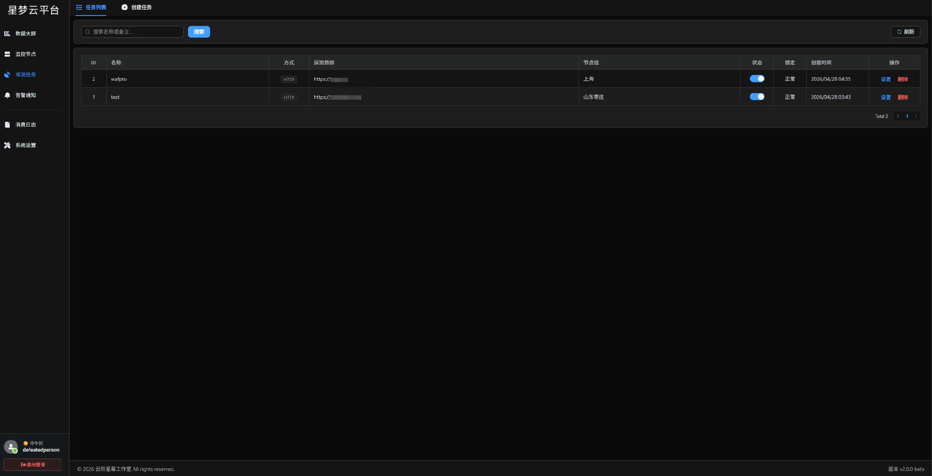Go to previous page with left arrow

(x=898, y=116)
